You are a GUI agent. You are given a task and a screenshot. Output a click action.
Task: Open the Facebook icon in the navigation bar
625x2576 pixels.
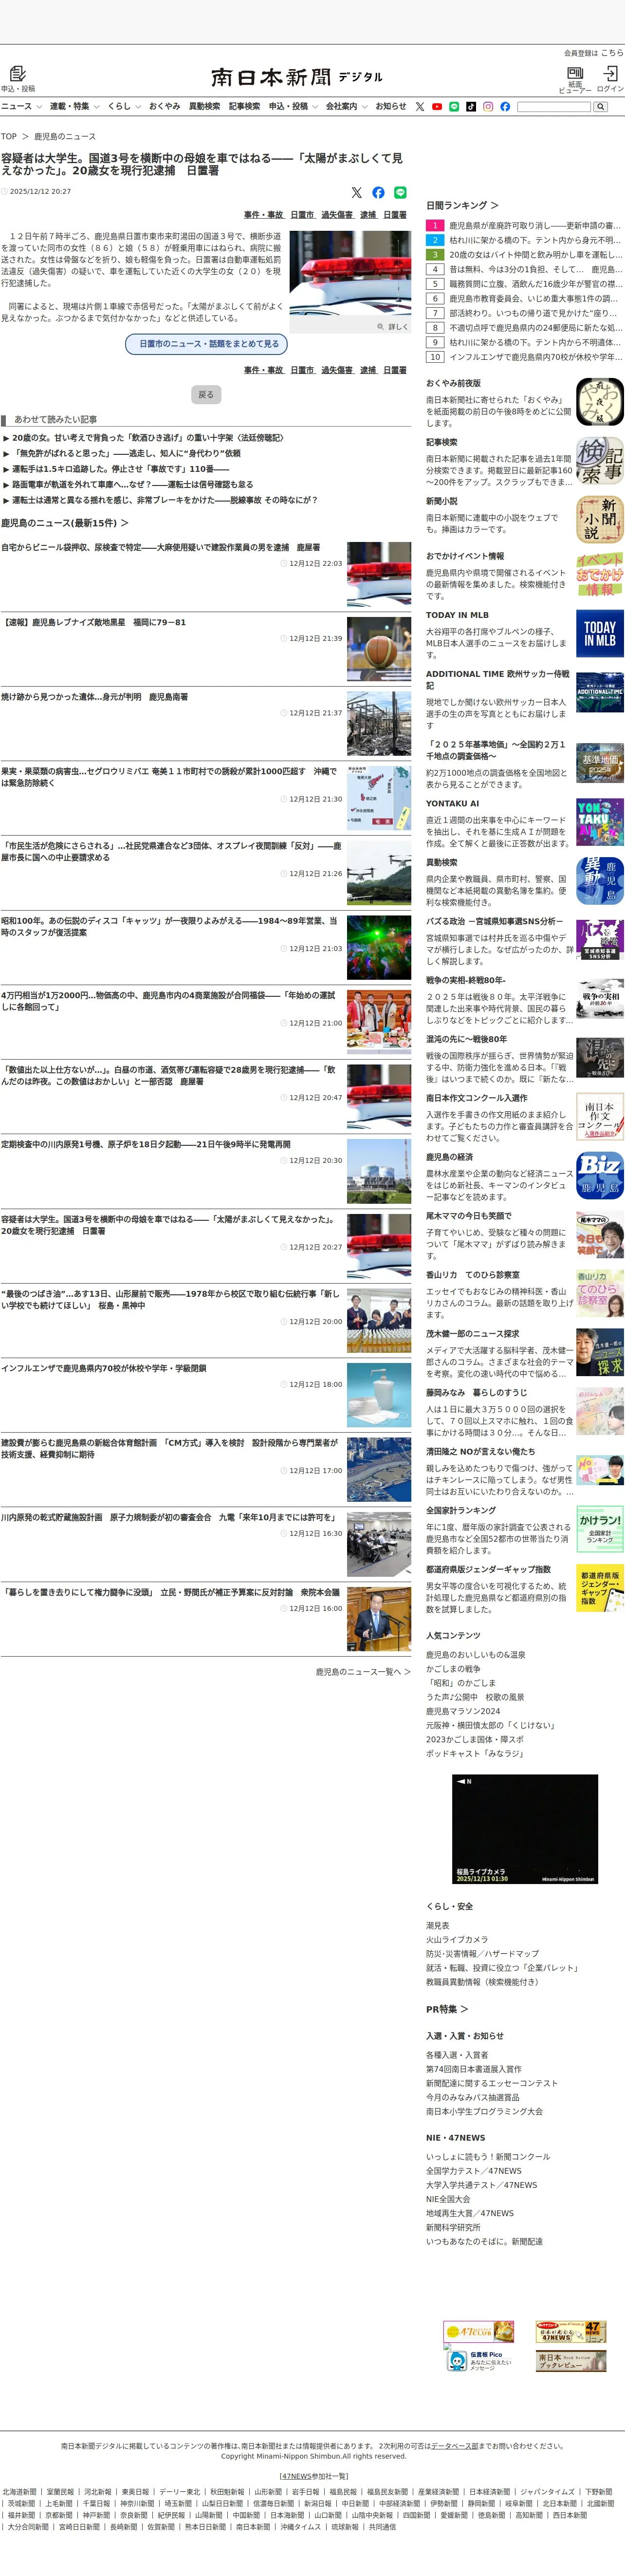pos(505,106)
